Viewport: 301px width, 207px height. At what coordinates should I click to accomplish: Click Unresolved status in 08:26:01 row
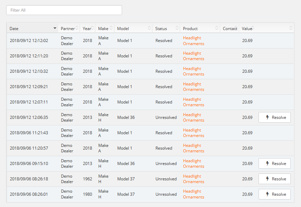(166, 194)
